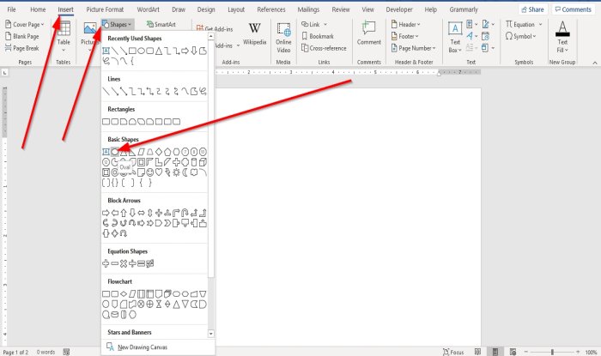The height and width of the screenshot is (356, 601).
Task: Click the Bookmark button
Action: [318, 36]
